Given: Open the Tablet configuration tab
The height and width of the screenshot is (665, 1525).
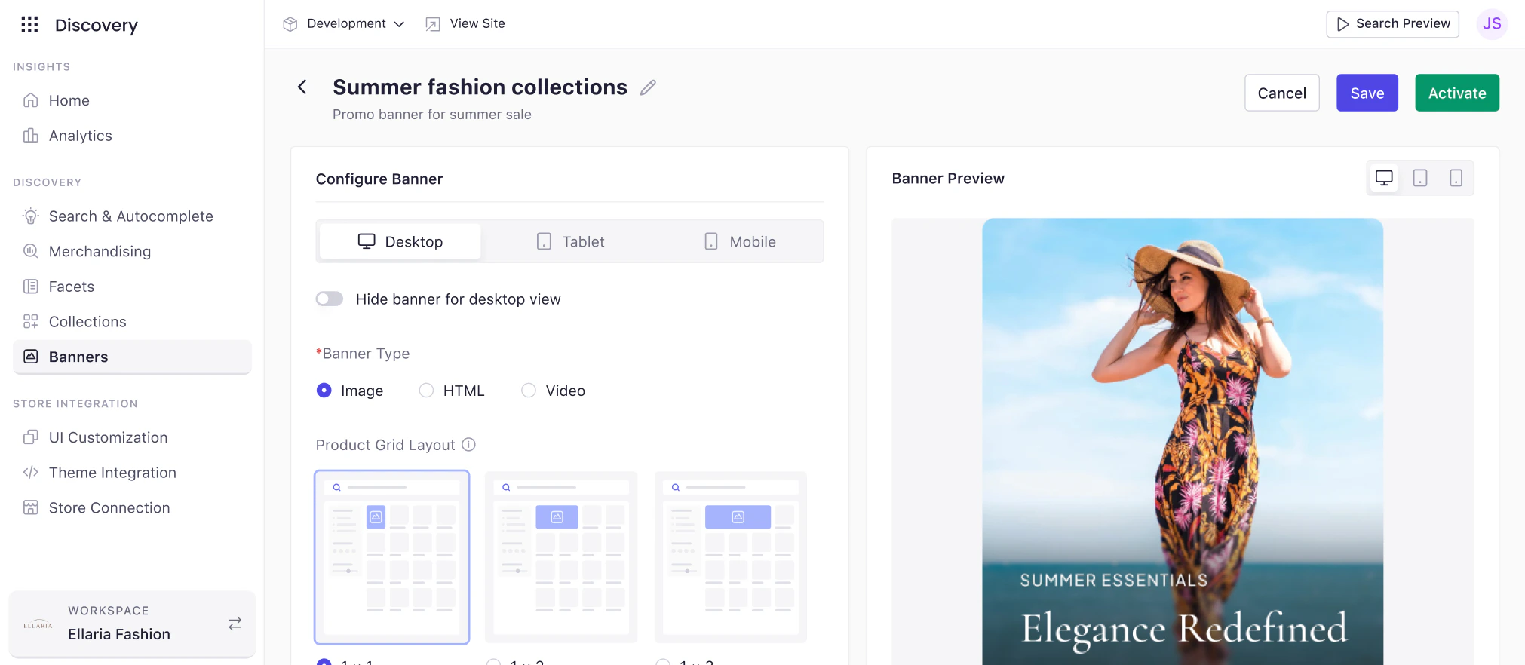Looking at the screenshot, I should (570, 242).
